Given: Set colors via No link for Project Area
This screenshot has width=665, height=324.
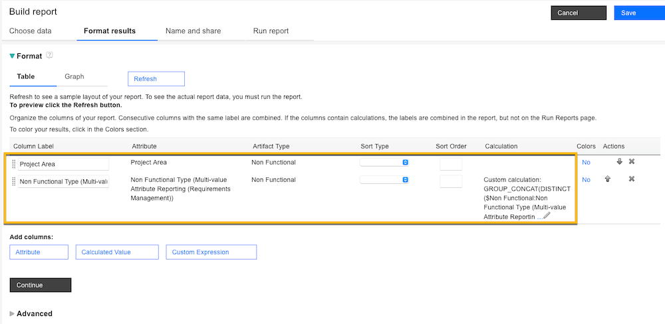Looking at the screenshot, I should [586, 162].
